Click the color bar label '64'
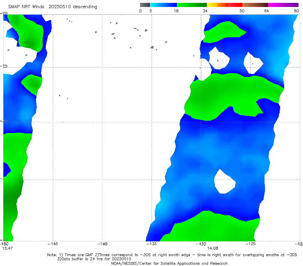This screenshot has height=266, width=303. click(x=267, y=11)
